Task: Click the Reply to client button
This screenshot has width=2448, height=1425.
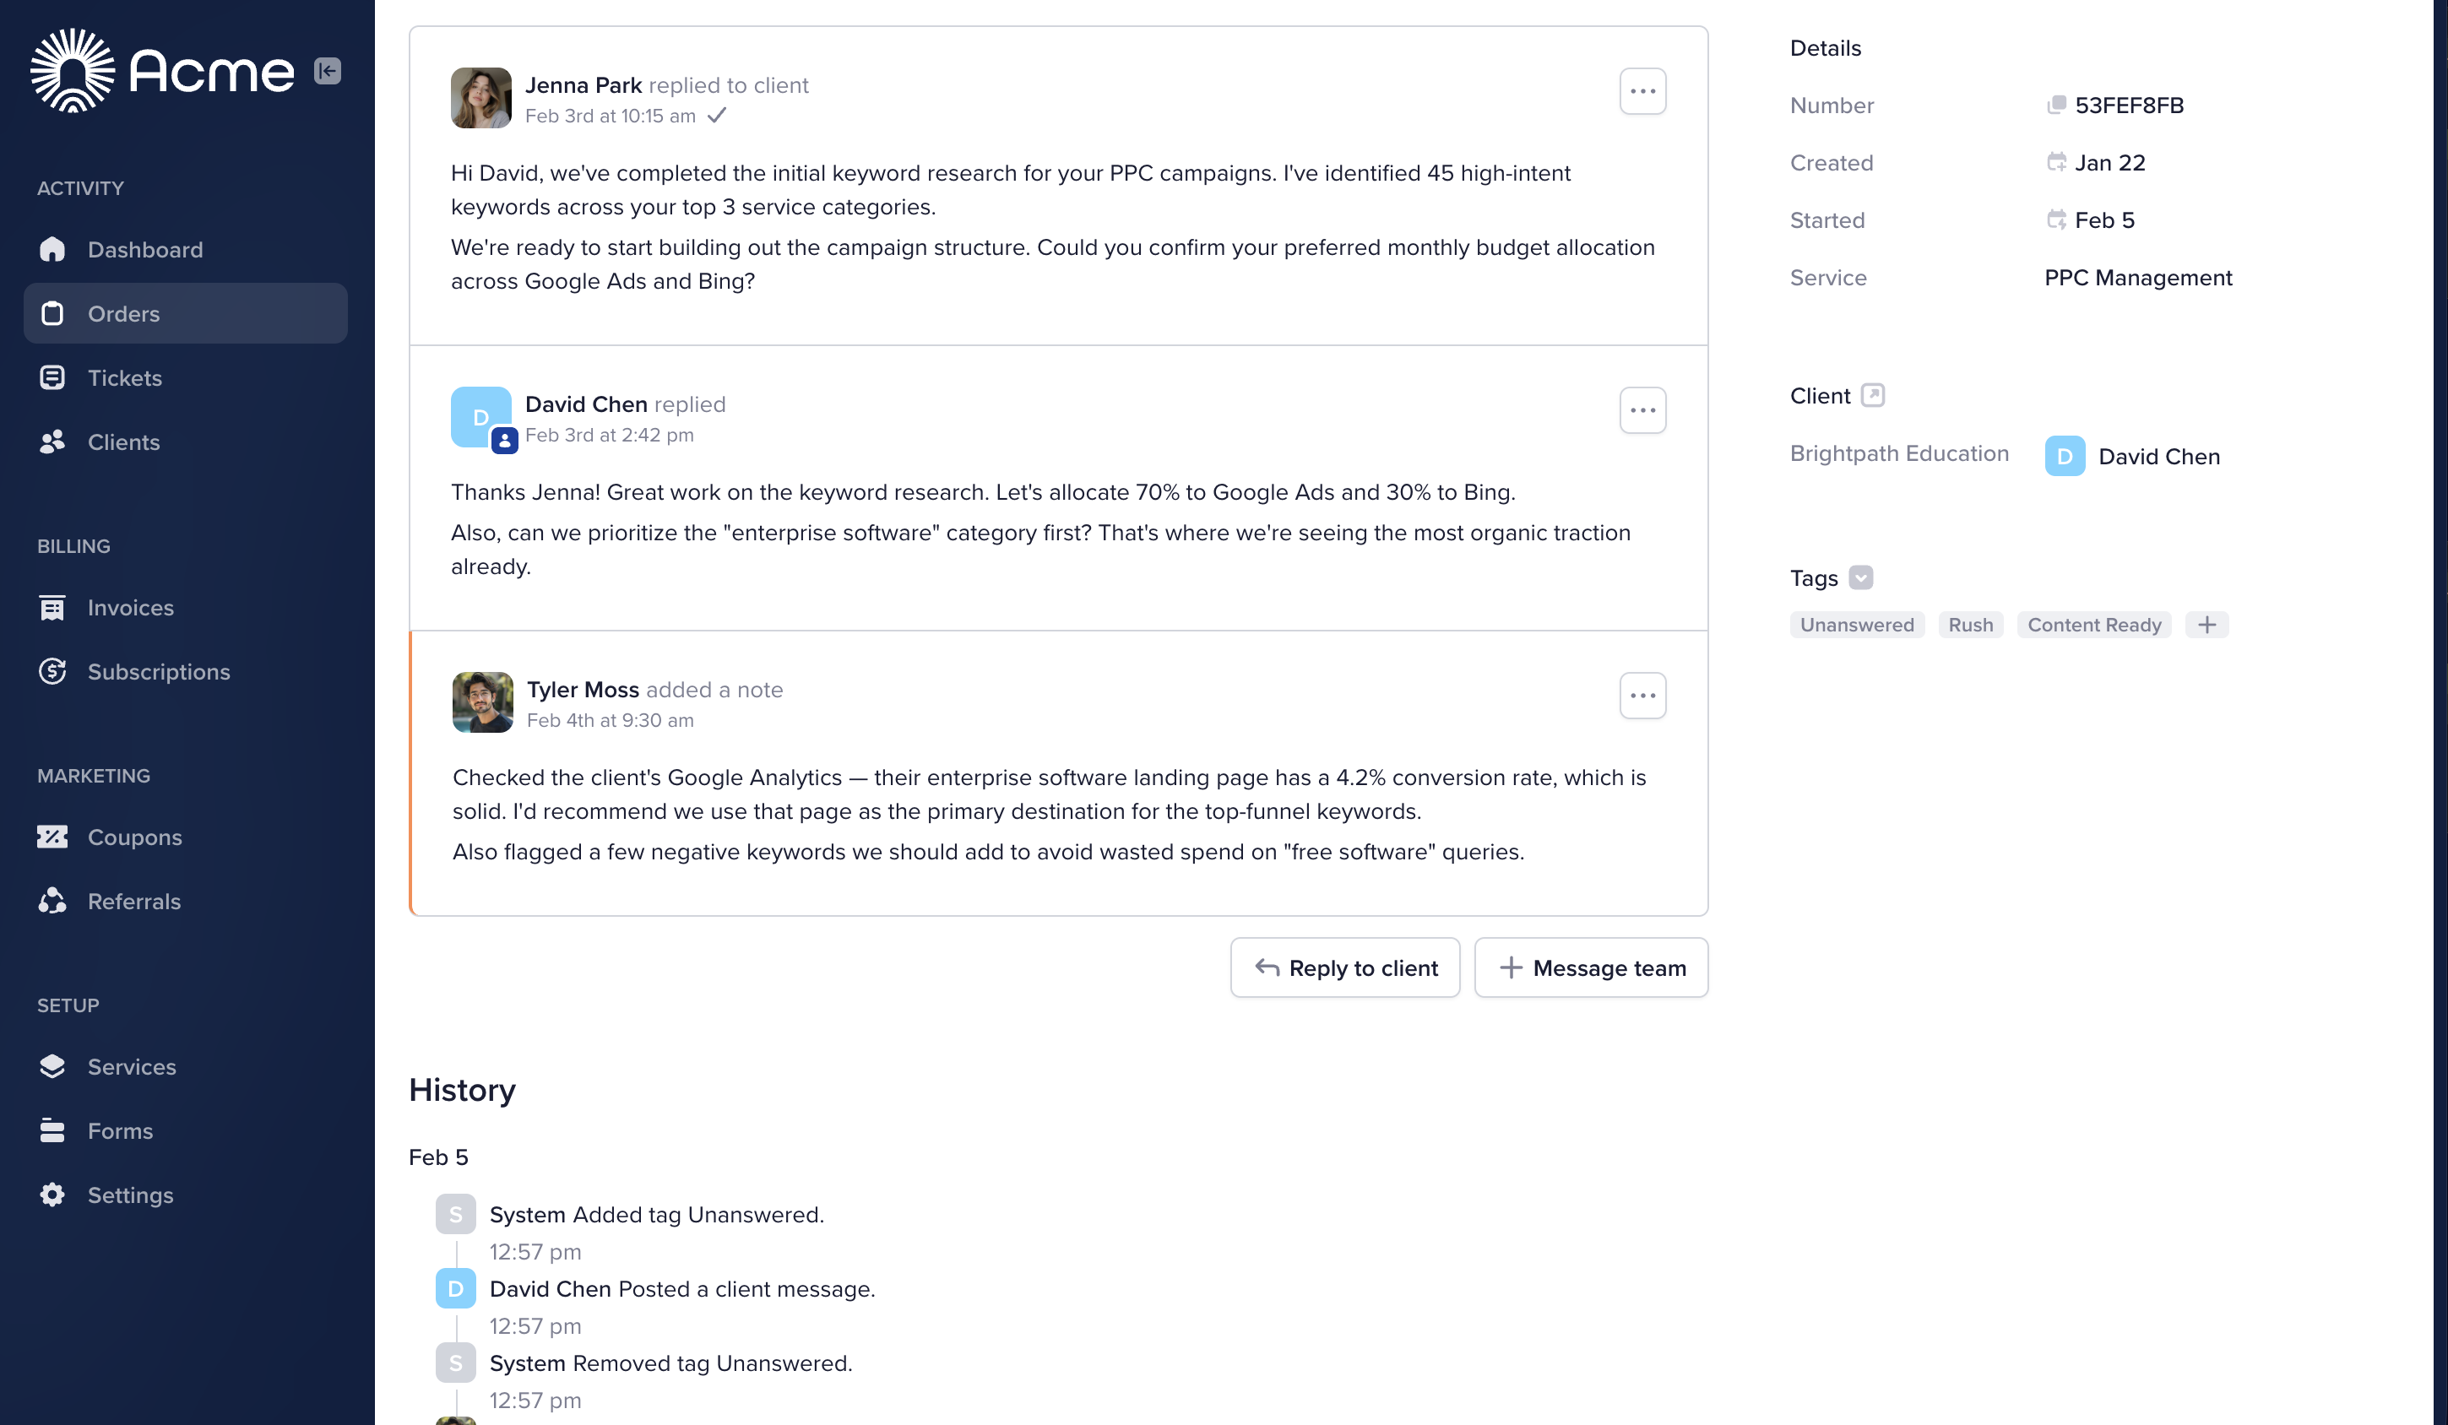Action: coord(1344,967)
